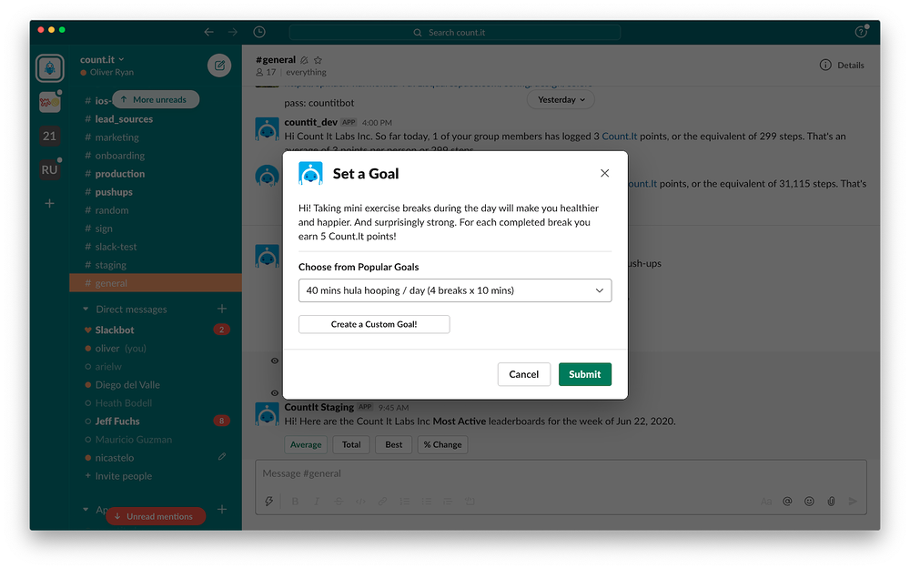Screen dimensions: 910x569
Task: Open Details info icon
Action: click(825, 65)
